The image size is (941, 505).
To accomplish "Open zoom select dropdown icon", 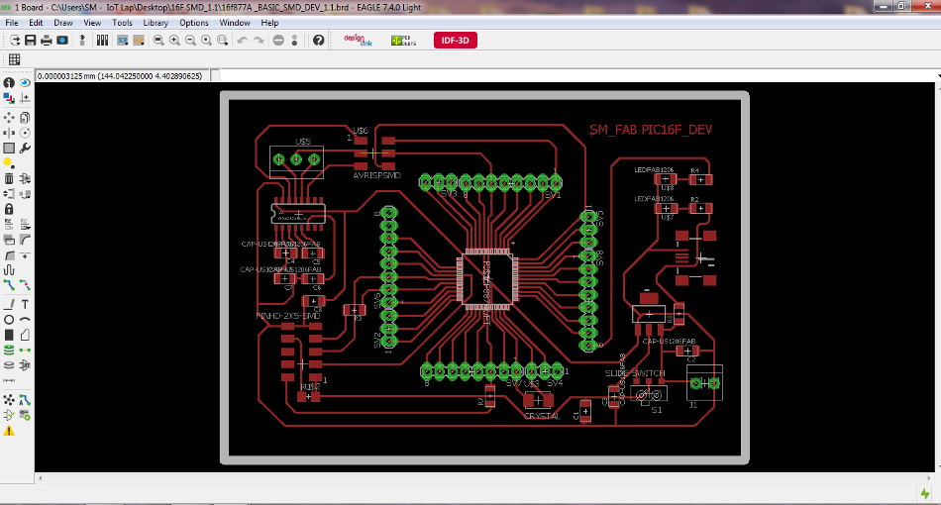I will 223,41.
